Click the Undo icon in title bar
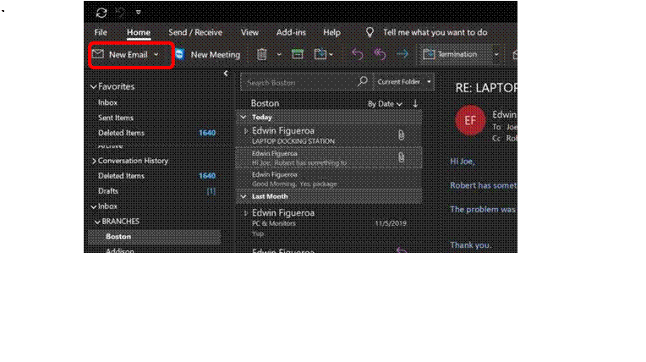Viewport: 646px width, 362px height. pos(120,13)
